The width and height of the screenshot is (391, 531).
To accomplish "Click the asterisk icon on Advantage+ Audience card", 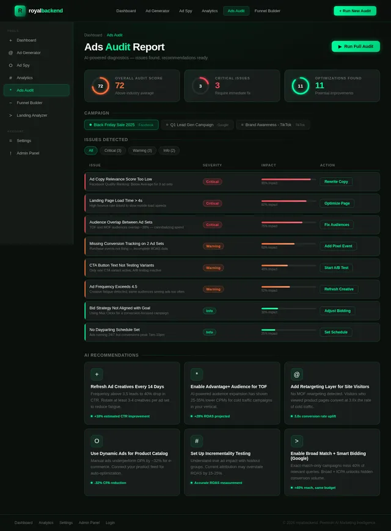I will 197,374.
